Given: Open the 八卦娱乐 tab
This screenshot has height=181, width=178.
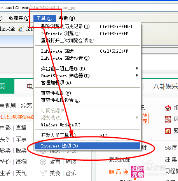Looking at the screenshot, I should coord(166,87).
